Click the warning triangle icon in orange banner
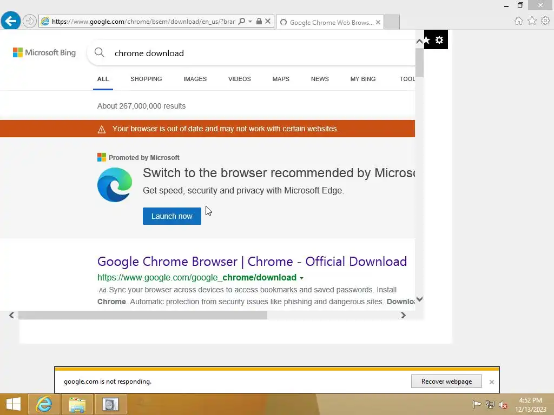This screenshot has height=415, width=554. [x=102, y=130]
